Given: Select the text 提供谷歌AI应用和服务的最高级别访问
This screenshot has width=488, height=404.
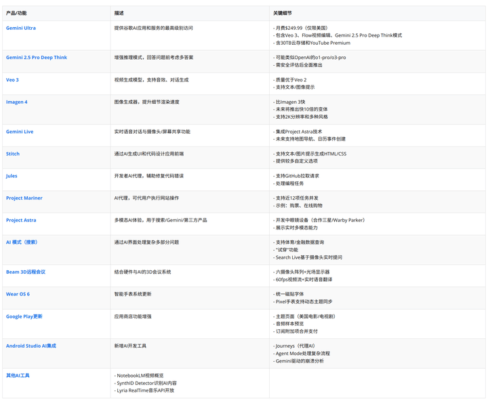Looking at the screenshot, I should [153, 28].
